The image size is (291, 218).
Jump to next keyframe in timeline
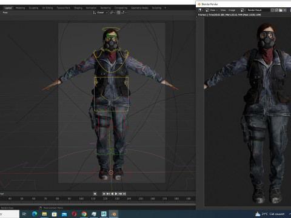120,194
